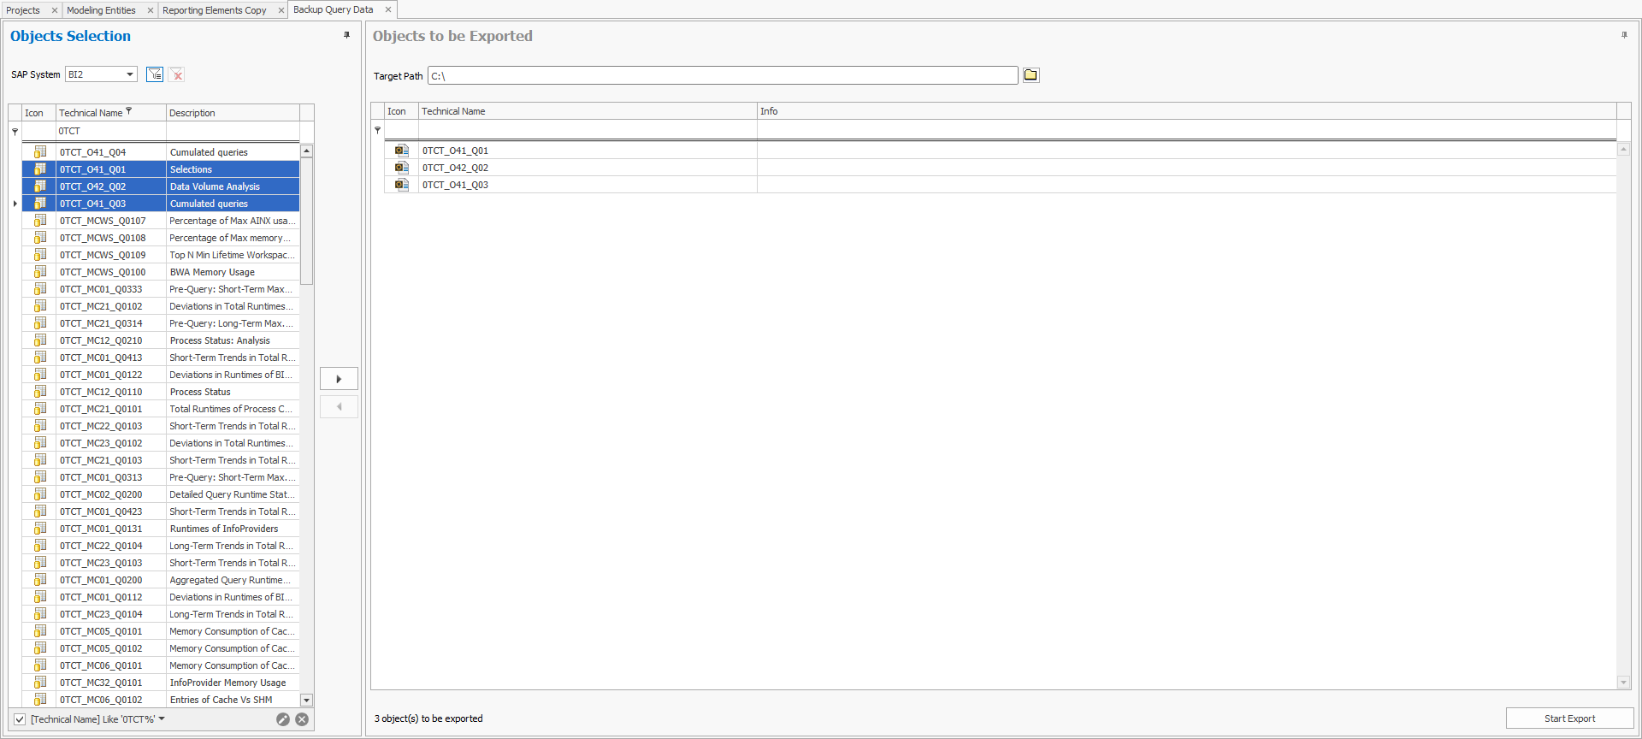Screen dimensions: 1642x739
Task: Click the query icon of 0TCT_O41_Q04
Action: coord(39,151)
